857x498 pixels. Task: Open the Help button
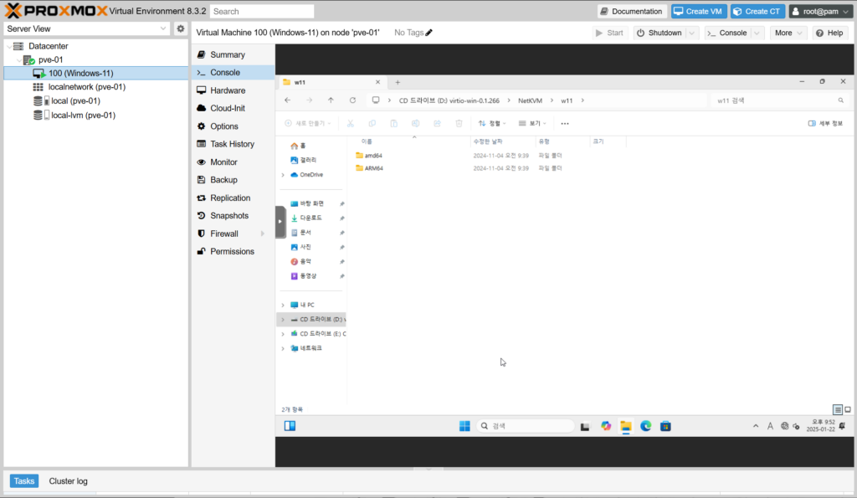(x=829, y=33)
